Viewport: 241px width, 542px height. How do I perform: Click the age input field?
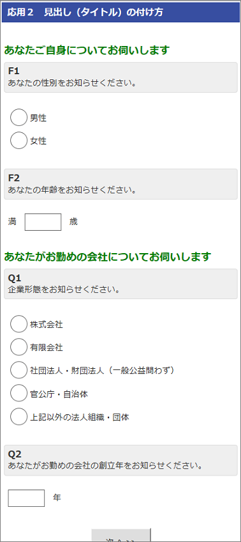coord(43,222)
